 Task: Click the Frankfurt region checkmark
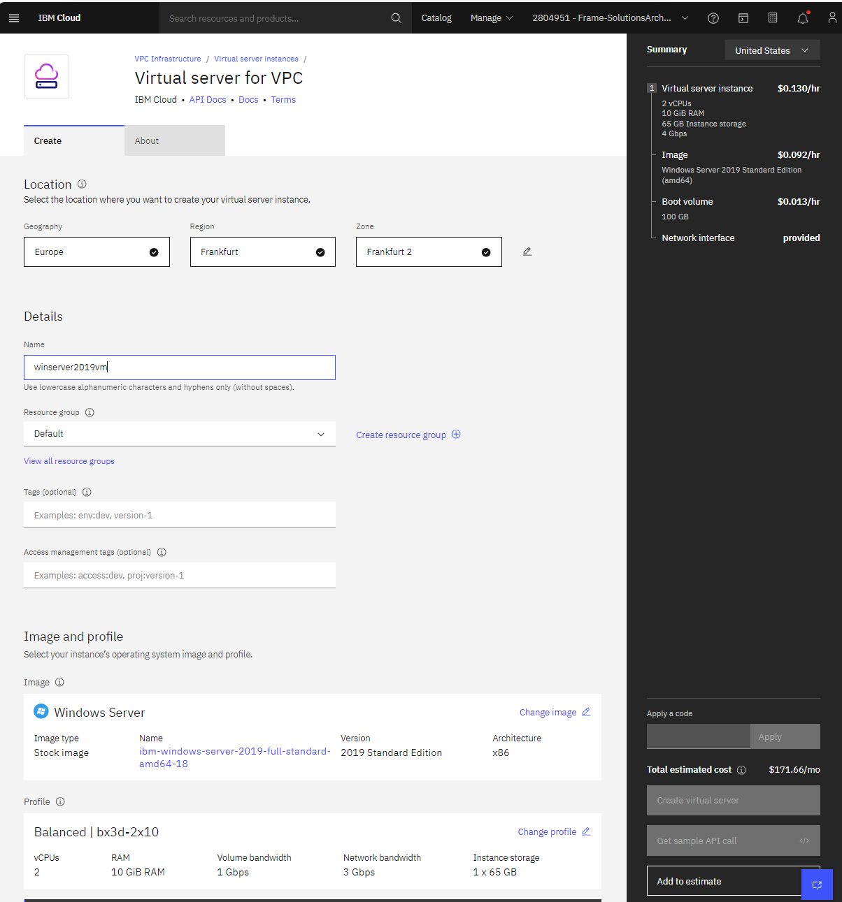tap(320, 252)
